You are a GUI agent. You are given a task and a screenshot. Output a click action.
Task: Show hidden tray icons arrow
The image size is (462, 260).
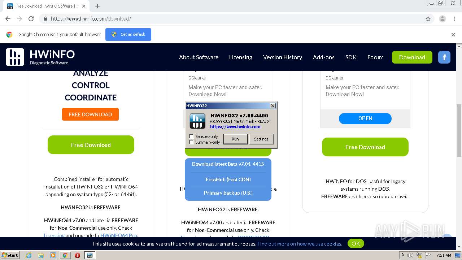402,255
